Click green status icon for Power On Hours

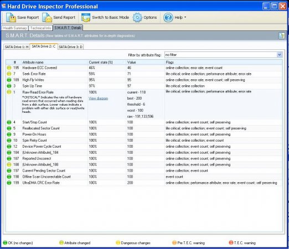(9, 134)
